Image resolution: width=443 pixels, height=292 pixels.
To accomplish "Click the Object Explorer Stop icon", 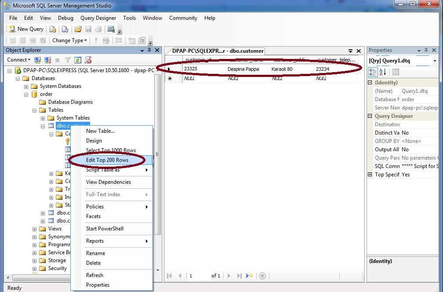I will tap(57, 60).
